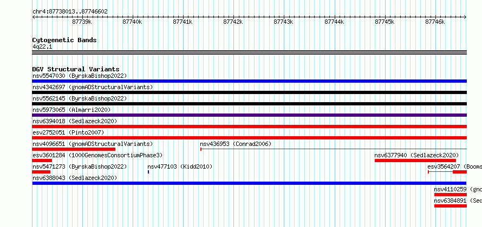Viewport: 482px width, 227px height.
Task: Click the black nsv4342697 variant bar
Action: click(x=249, y=92)
